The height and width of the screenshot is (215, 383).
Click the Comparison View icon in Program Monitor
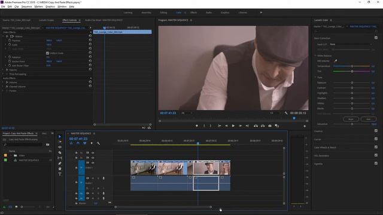(276, 126)
